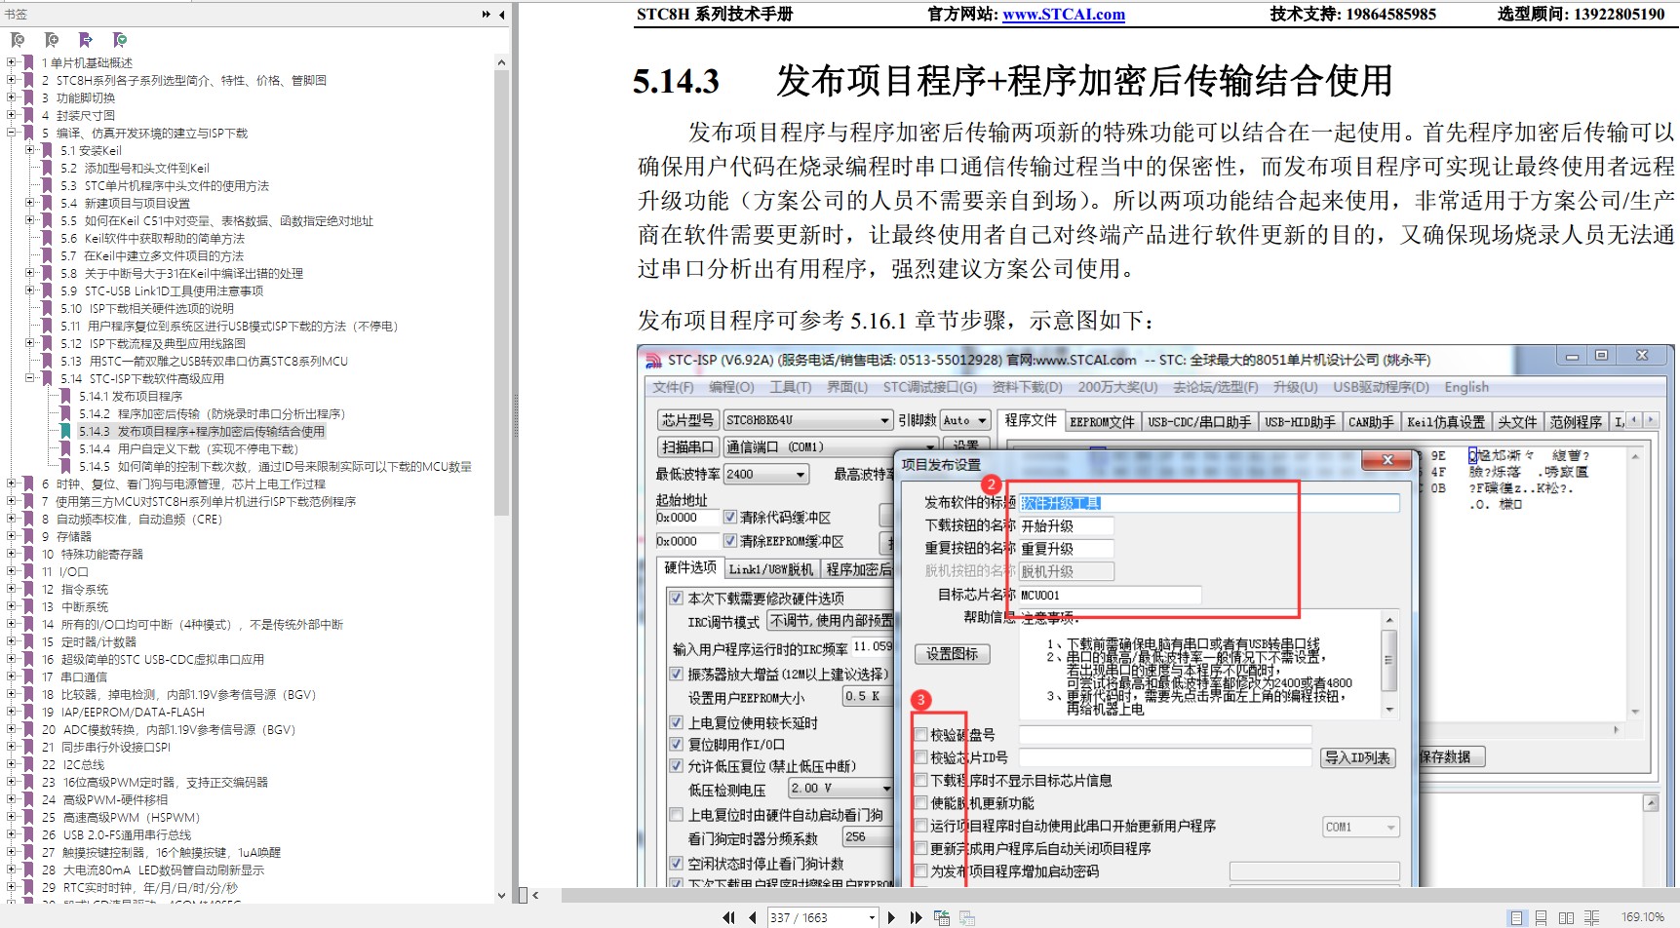Click 工具(T) menu in STC-ISP image
The width and height of the screenshot is (1680, 928).
(790, 387)
